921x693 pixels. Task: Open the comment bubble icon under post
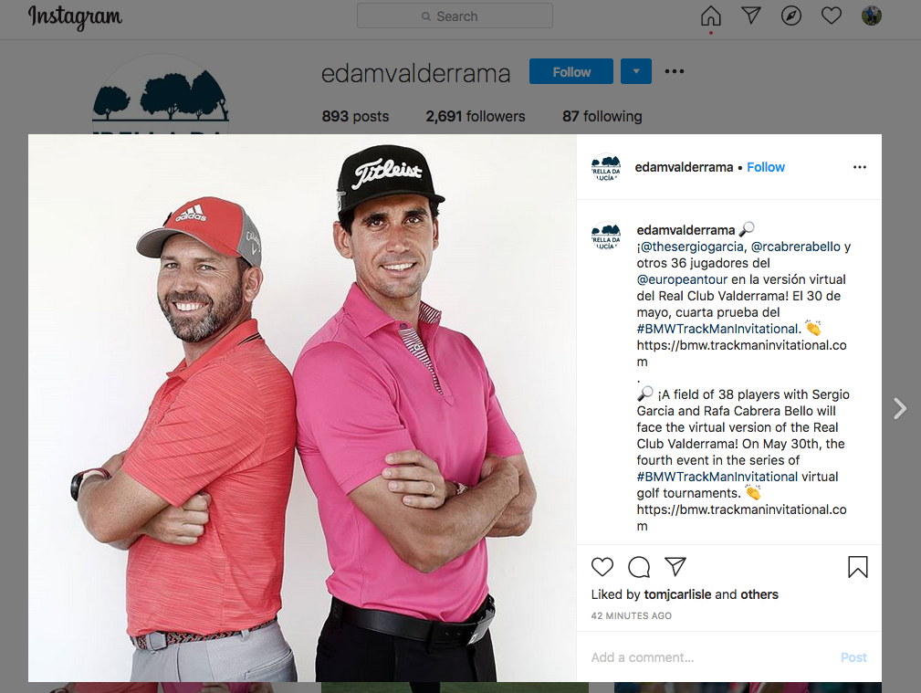(x=639, y=567)
